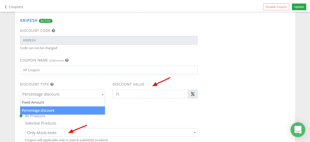310x142 pixels.
Task: Click the Discount Value input field
Action: [x=150, y=94]
